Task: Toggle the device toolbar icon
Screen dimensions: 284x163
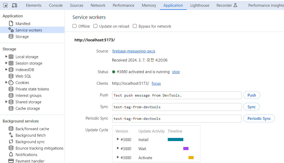Action: coord(14,5)
